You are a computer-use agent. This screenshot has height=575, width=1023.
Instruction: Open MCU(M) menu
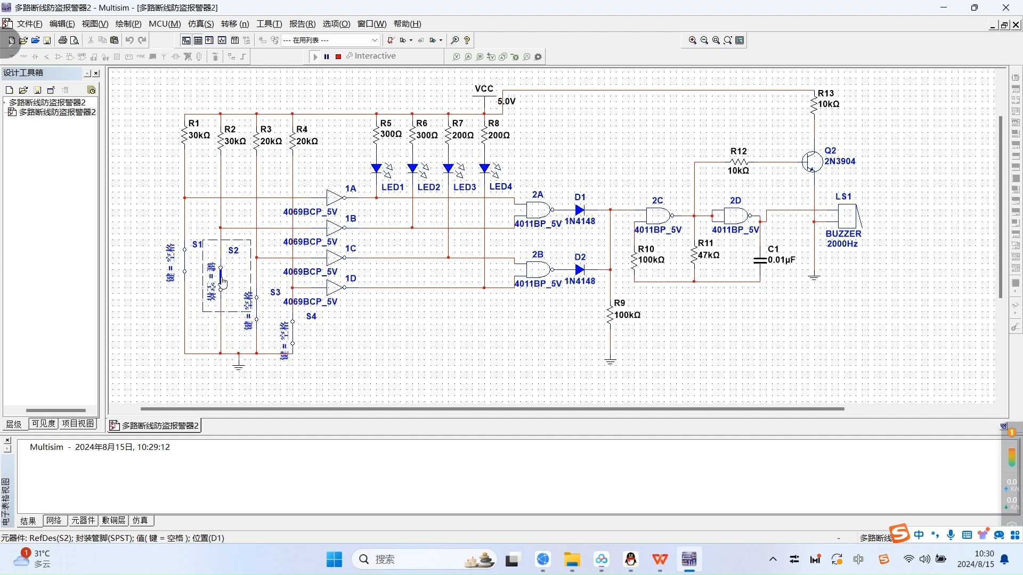coord(165,24)
